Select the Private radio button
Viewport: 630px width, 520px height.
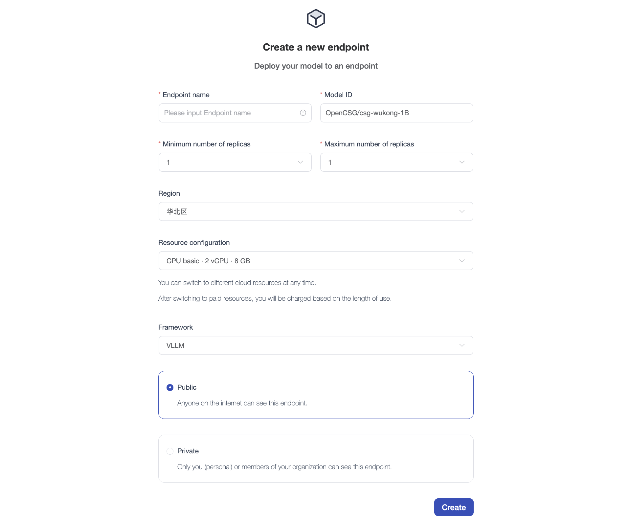(170, 451)
